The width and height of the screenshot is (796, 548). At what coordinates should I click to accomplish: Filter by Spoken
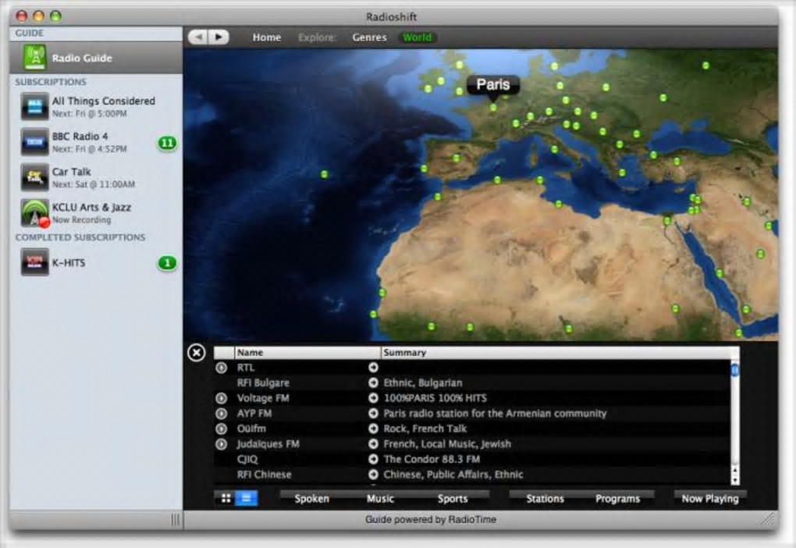(311, 499)
